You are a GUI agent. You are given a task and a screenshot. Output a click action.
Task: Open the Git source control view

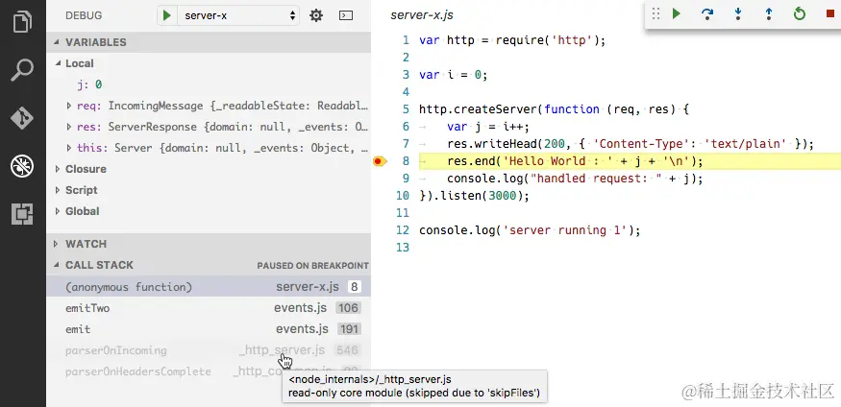(x=22, y=118)
